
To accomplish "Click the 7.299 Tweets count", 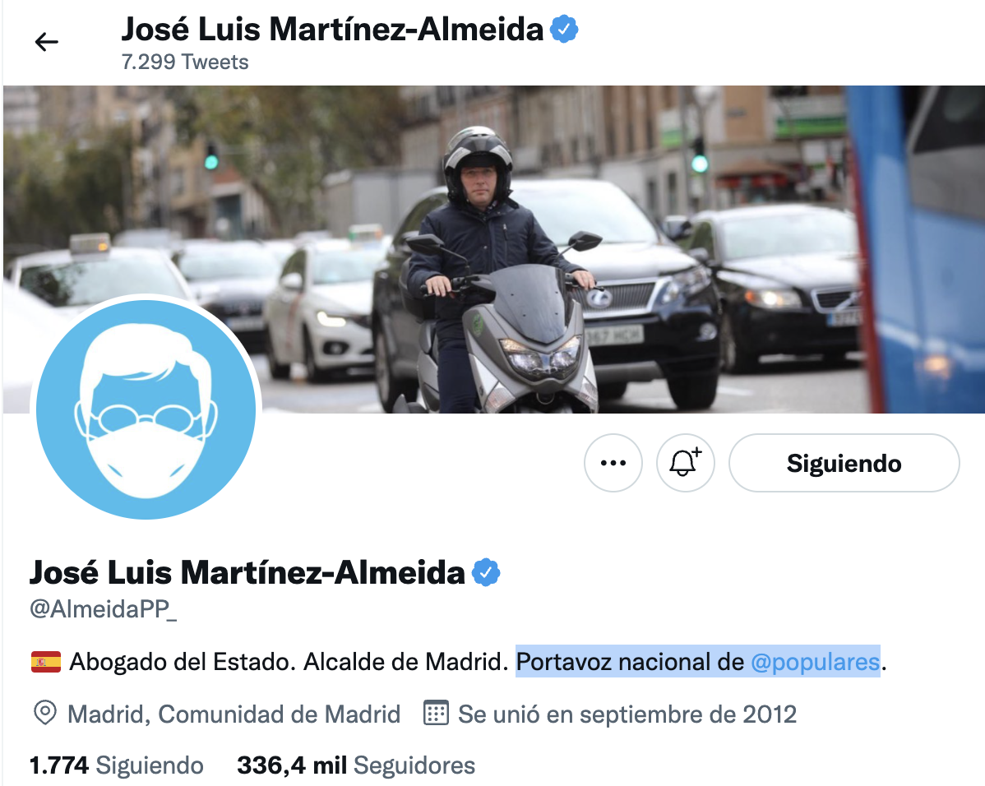I will click(x=185, y=62).
